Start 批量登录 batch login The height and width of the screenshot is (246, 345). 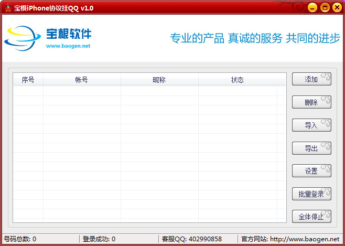pyautogui.click(x=311, y=194)
